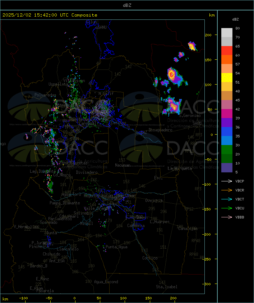Click the dBZ heading above the color scale
The height and width of the screenshot is (303, 254).
click(235, 19)
